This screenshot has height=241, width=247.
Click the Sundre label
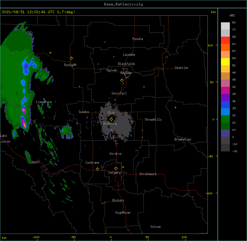[x=84, y=112]
